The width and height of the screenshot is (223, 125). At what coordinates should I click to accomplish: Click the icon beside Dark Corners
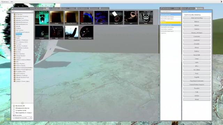15,30
